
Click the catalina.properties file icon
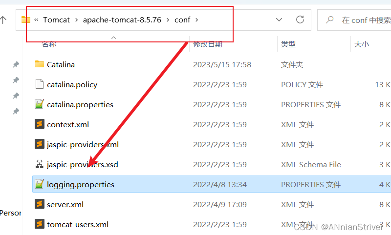[40, 104]
